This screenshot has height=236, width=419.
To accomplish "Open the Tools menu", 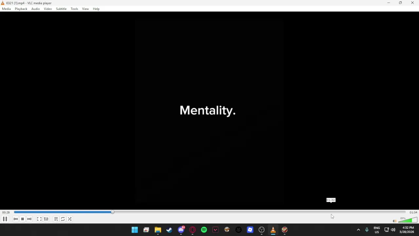I will (74, 9).
